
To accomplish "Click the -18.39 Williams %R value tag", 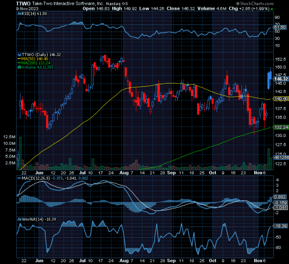I will (281, 226).
